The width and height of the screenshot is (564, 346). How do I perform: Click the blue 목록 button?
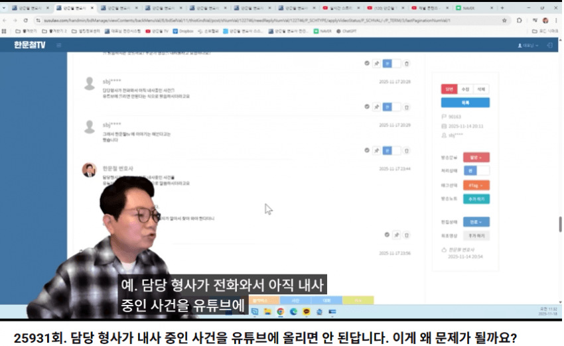(x=465, y=103)
